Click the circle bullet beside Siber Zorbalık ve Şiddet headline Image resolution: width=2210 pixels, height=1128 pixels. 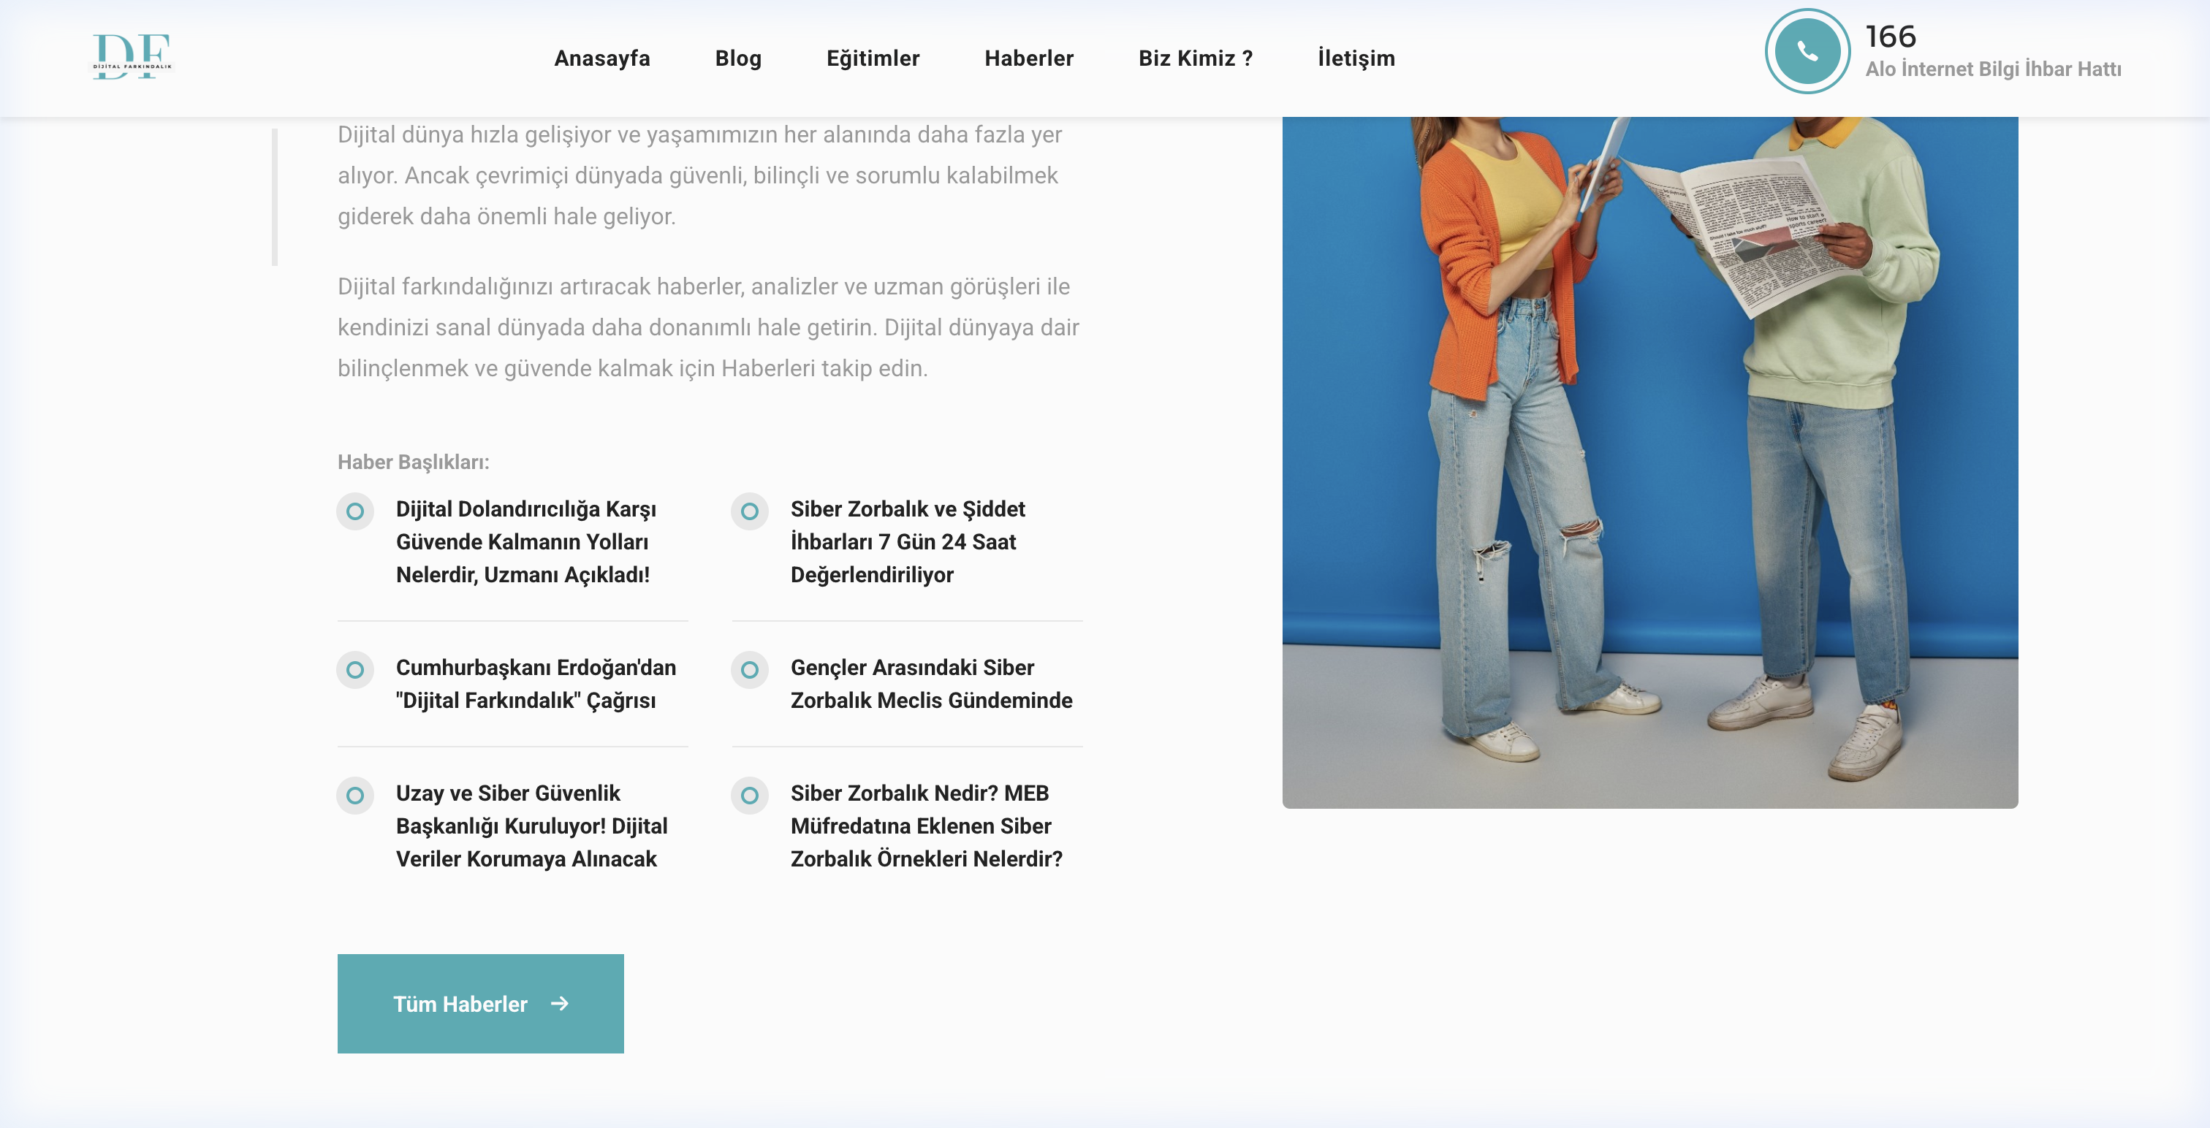[x=750, y=511]
